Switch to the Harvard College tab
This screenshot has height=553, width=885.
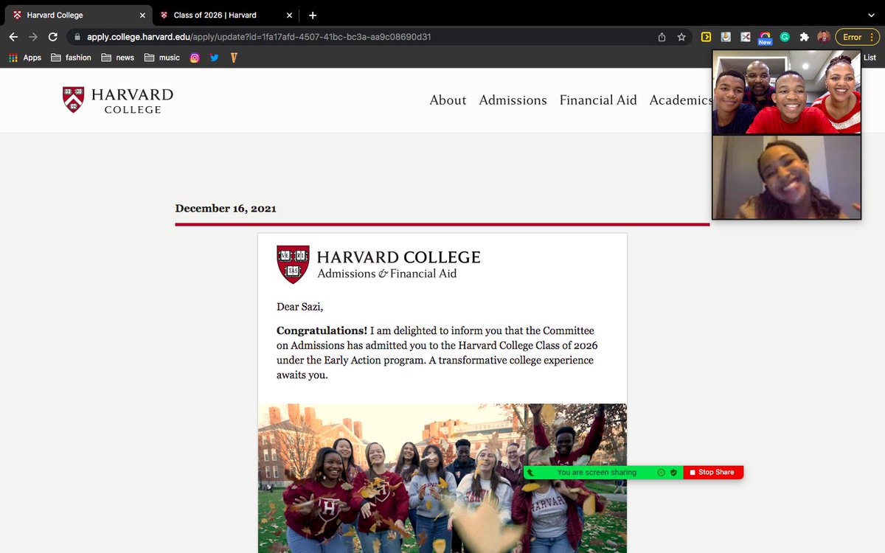click(x=77, y=15)
